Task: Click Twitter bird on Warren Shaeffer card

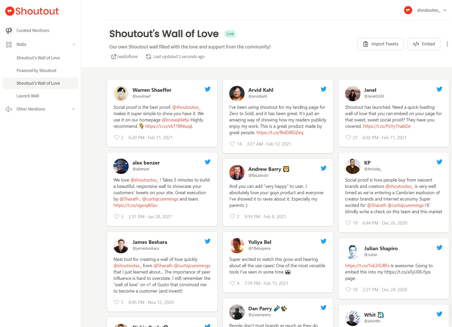Action: 208,89
